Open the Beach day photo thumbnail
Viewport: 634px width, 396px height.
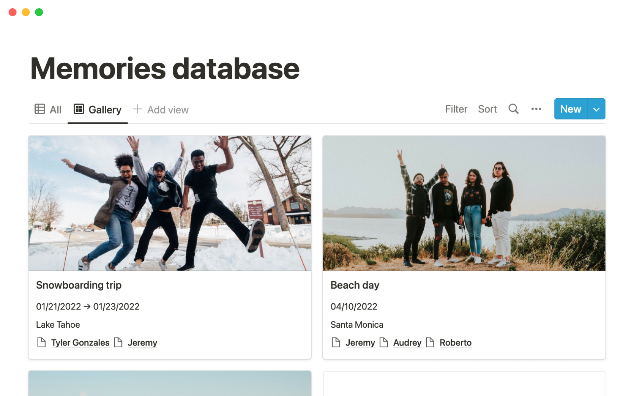(x=464, y=203)
